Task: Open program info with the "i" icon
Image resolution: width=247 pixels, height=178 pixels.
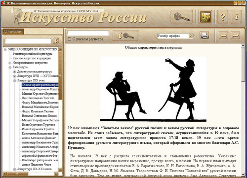Action: click(236, 17)
